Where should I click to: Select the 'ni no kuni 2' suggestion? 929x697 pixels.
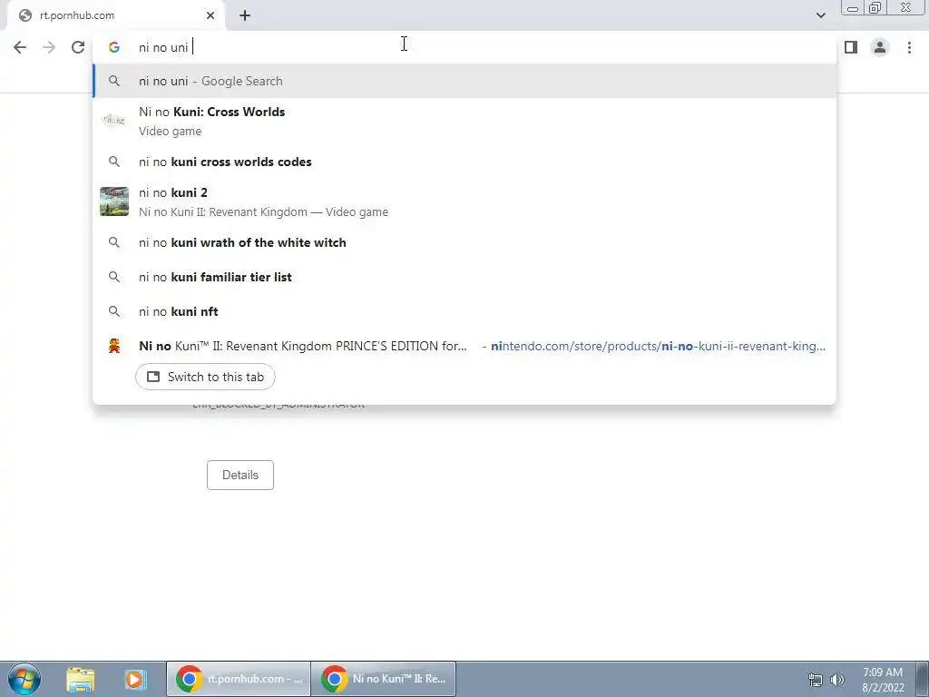coord(464,201)
